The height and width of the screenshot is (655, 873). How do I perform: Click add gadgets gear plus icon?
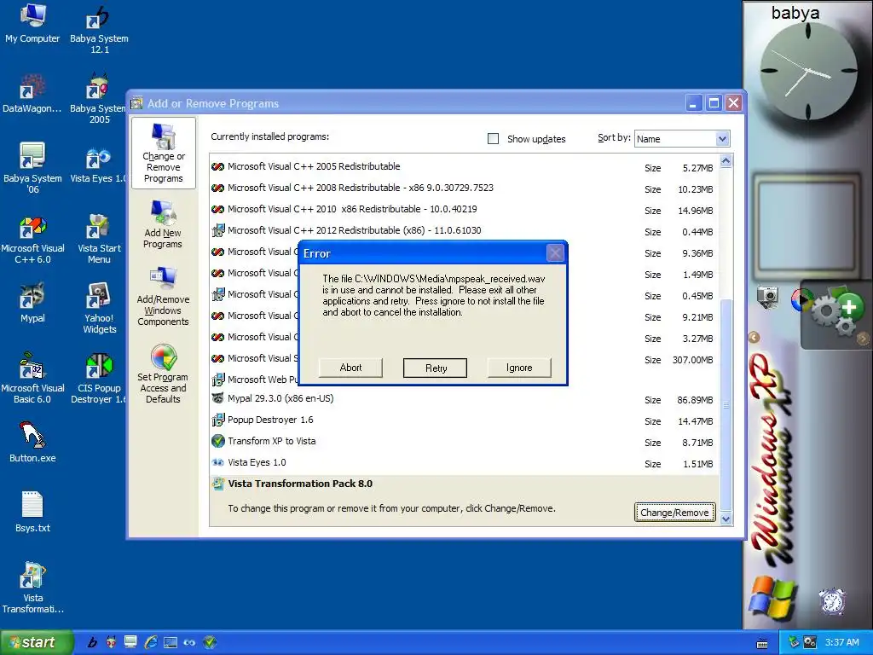coord(837,311)
